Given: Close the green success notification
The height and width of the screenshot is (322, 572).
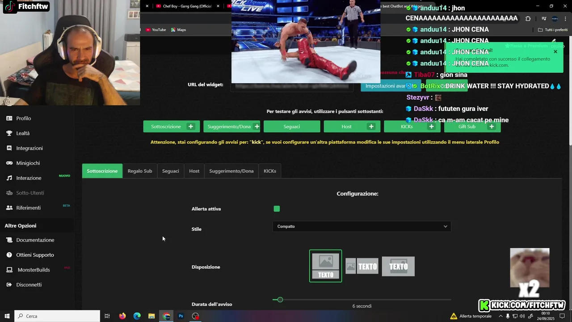Looking at the screenshot, I should click(555, 52).
